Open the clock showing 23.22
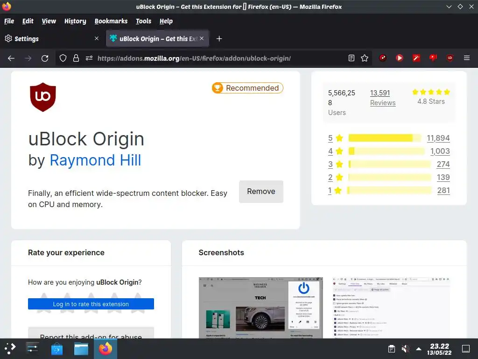The height and width of the screenshot is (359, 478). point(439,349)
